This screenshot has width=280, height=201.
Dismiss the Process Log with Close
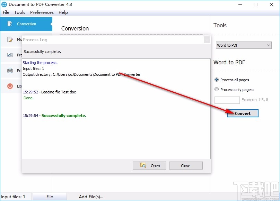(186, 165)
